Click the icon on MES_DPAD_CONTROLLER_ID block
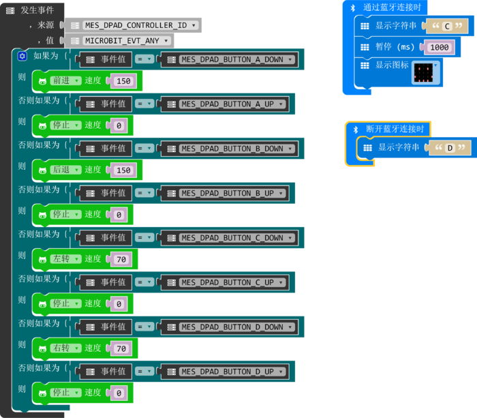 (x=75, y=26)
